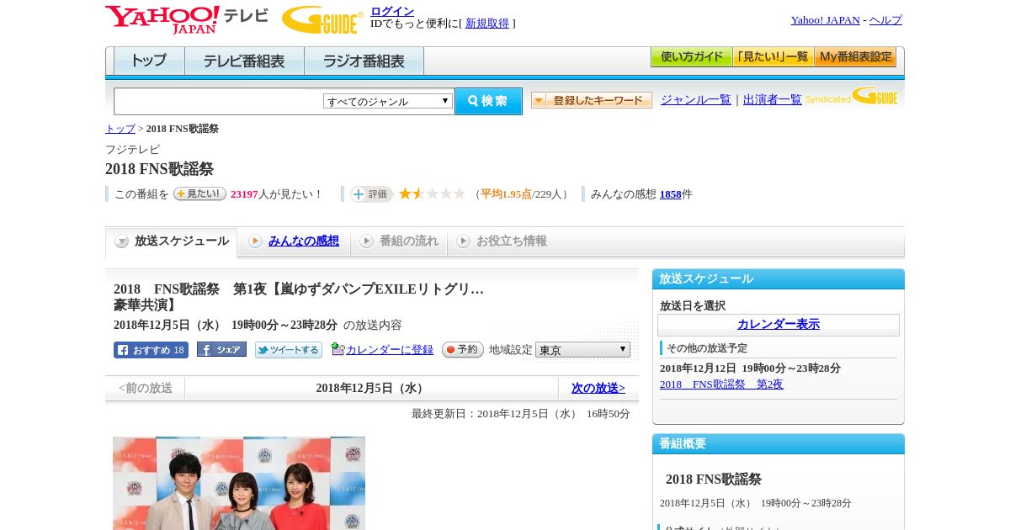Click the Facebook おすすめ 18 button
Screen dimensions: 1010x530
tap(151, 350)
